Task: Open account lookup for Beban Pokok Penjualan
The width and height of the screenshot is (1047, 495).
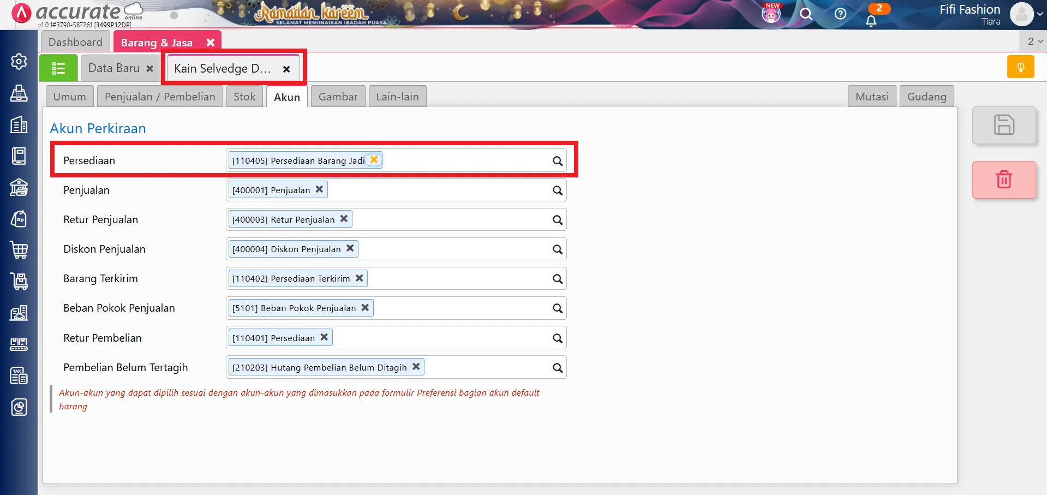Action: [x=557, y=308]
